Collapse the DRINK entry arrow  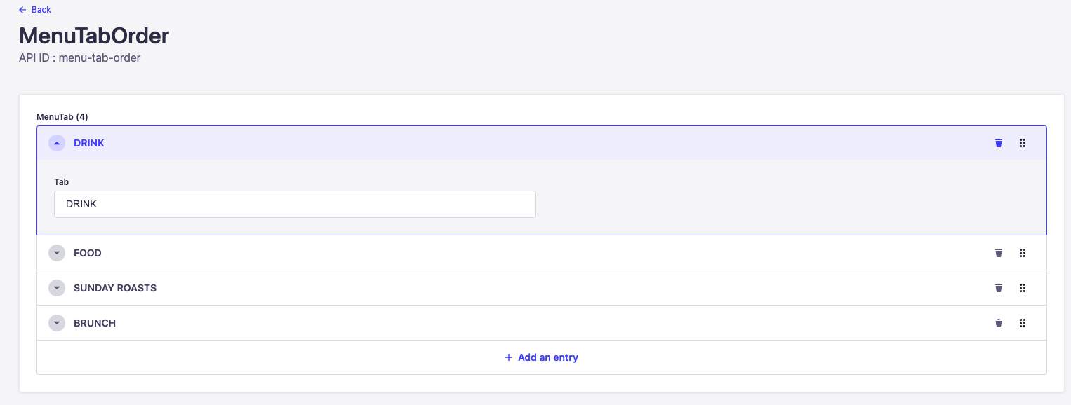(57, 143)
